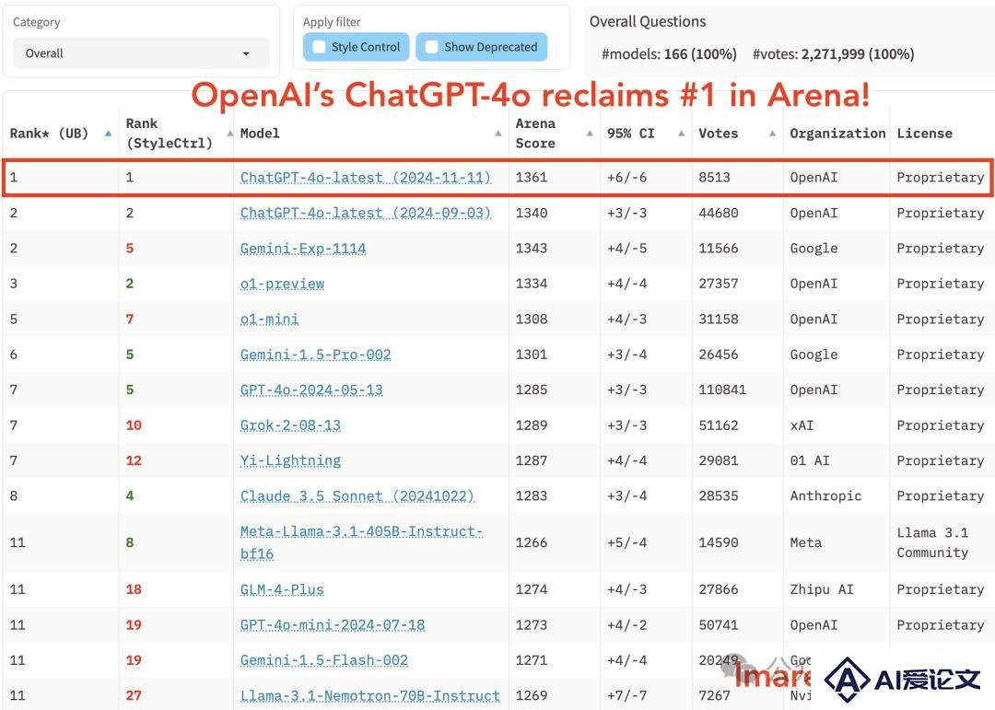Select the #models: 166 (100%) text
Image resolution: width=995 pixels, height=710 pixels.
click(669, 54)
